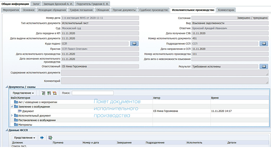
Task: Click the Комментарий text area
Action: 164,81
